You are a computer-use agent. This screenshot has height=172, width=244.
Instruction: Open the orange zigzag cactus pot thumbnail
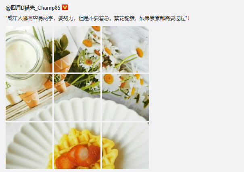[77, 49]
